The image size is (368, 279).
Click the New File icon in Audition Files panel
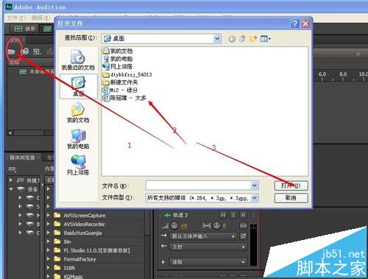coord(37,52)
